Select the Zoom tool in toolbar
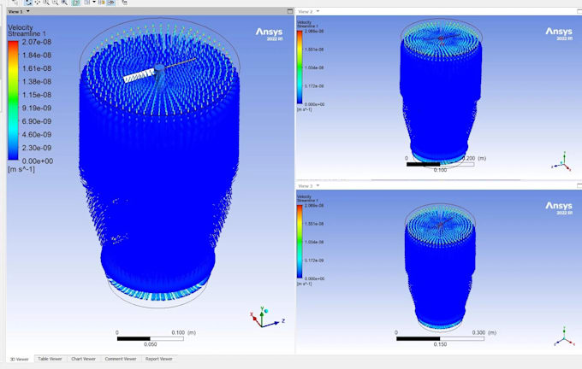Viewport: 582px width, 369px height. [x=46, y=3]
